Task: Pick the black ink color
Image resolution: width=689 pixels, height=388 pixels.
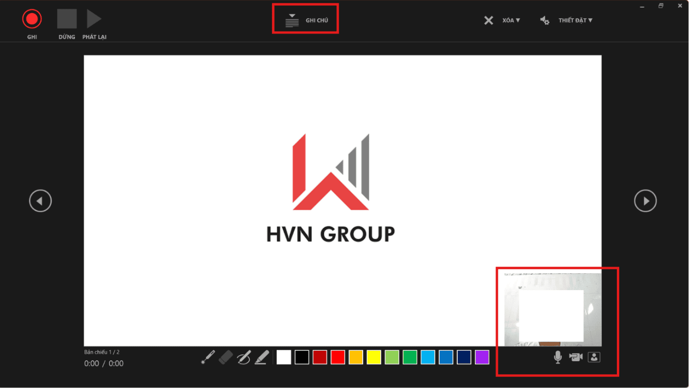Action: pos(302,357)
